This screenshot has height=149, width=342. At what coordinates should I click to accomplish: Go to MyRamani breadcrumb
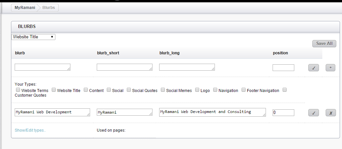25,8
